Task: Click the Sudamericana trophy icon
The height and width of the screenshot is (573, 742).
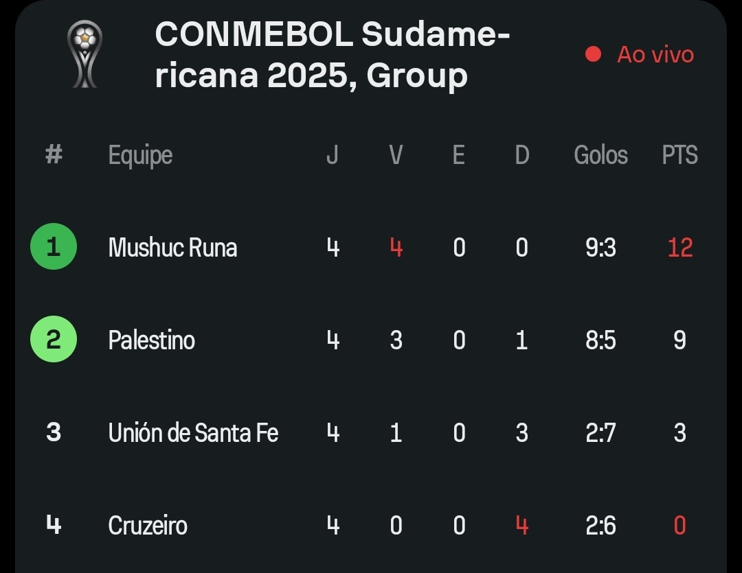Action: [x=85, y=54]
